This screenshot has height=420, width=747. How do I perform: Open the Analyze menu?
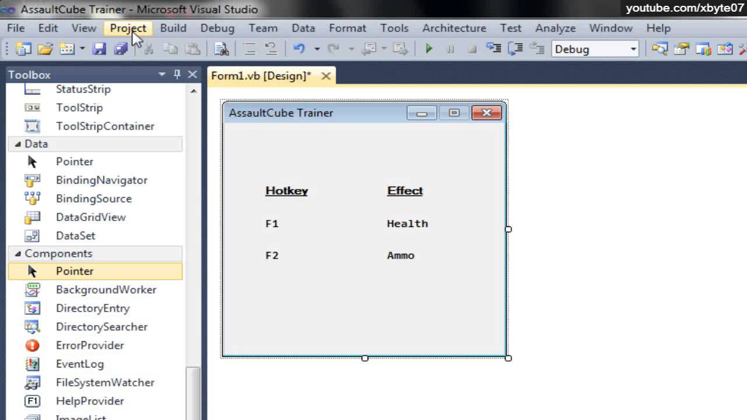tap(556, 28)
